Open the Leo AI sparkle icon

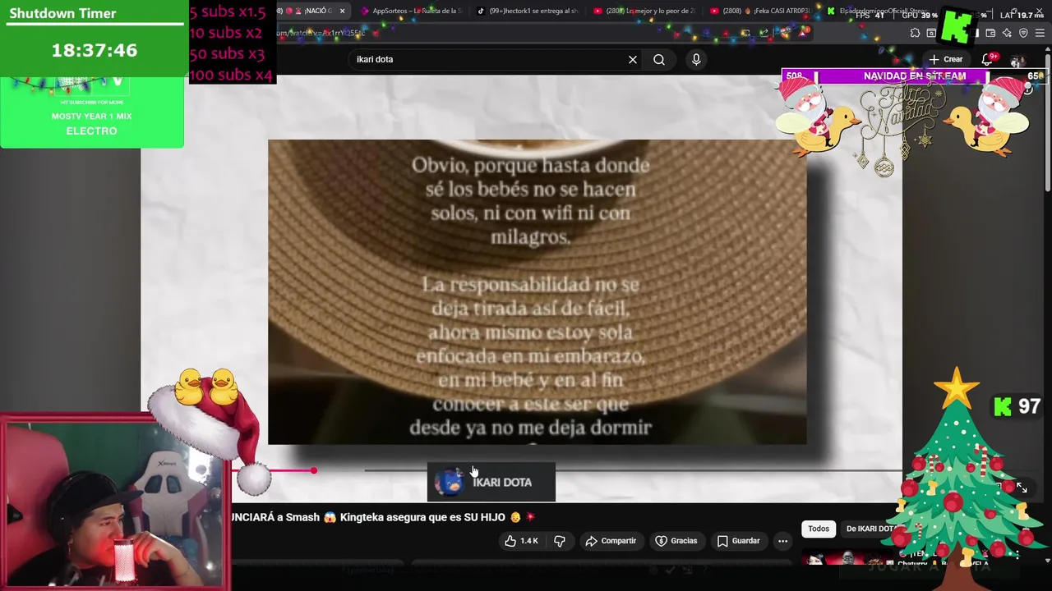[x=1007, y=33]
